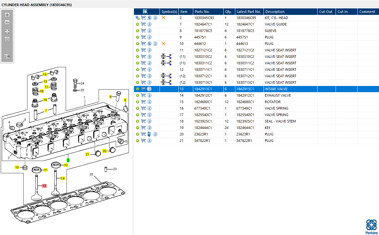Viewport: 379px width, 235px height.
Task: Click callout 13 on the diagram
Action: coord(44,186)
